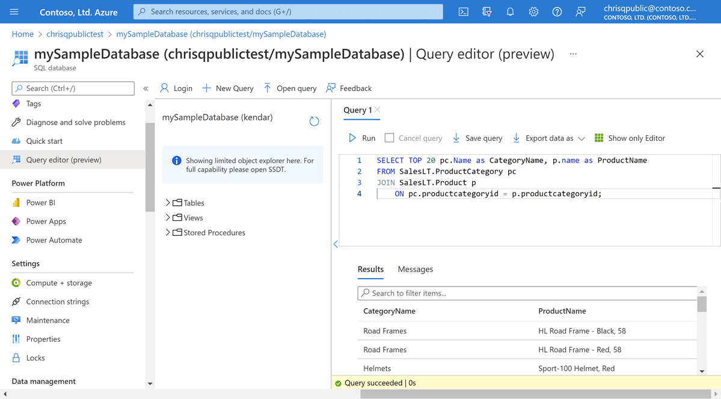Run the current query

tap(362, 138)
